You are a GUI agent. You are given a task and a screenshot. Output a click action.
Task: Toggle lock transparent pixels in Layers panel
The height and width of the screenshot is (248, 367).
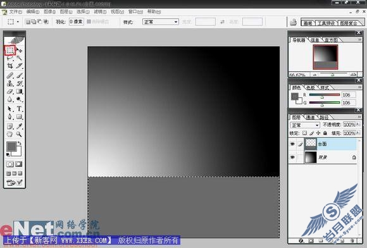[x=304, y=133]
